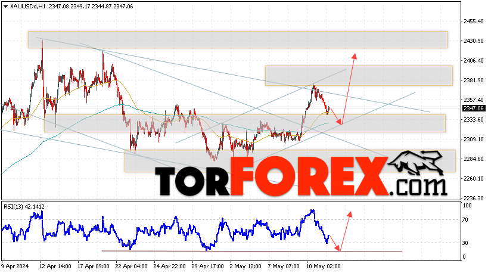Select the 2236.30 price axis label
This screenshot has height=273, width=488.
473,198
